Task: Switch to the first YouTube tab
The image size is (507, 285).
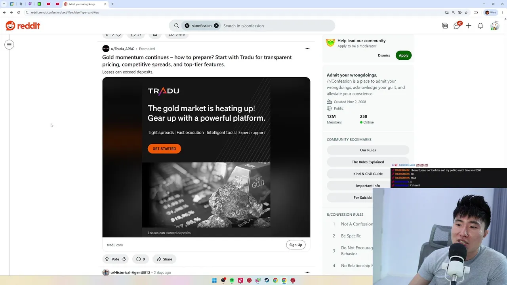Action: (x=48, y=4)
